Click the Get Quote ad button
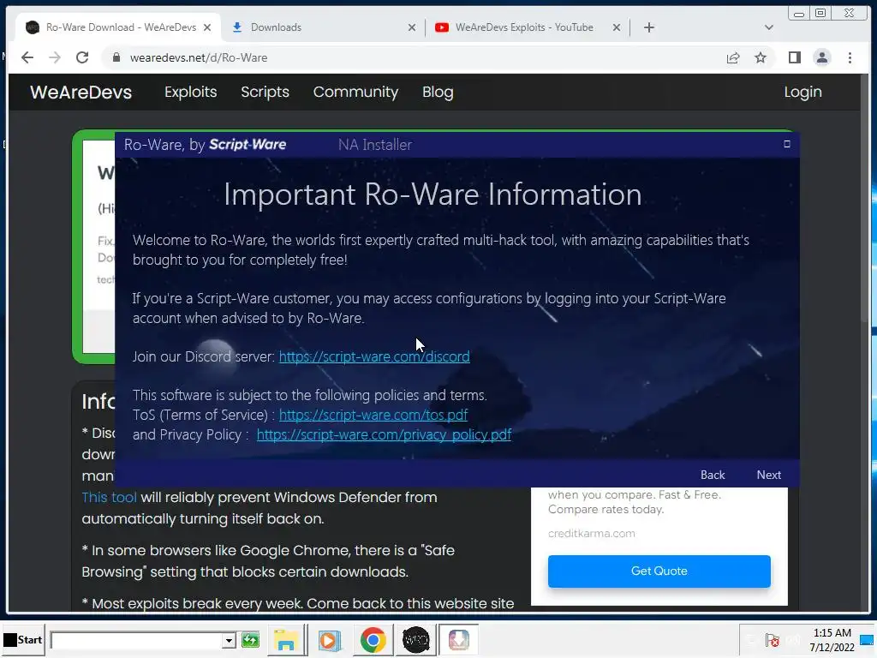Viewport: 877px width, 658px height. pyautogui.click(x=659, y=571)
